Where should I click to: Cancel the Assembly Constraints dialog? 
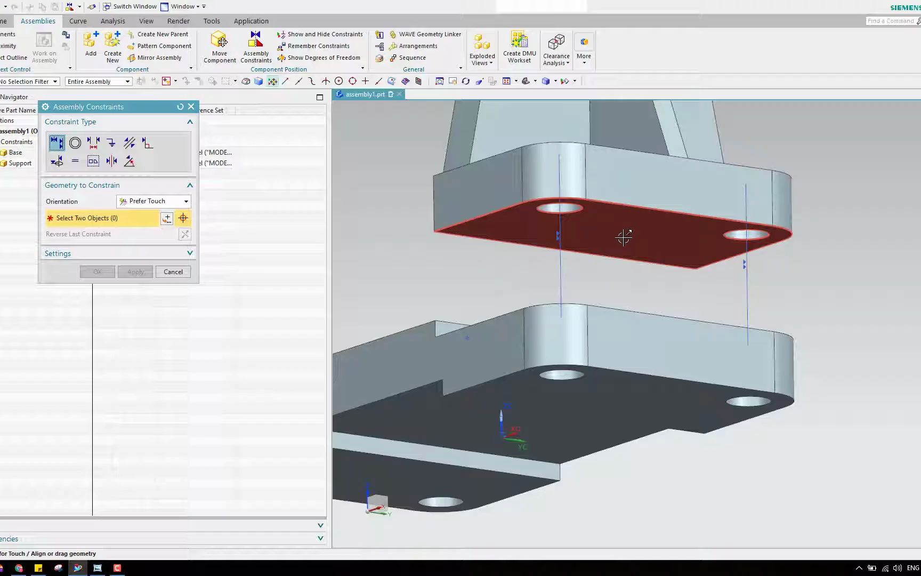(x=173, y=271)
